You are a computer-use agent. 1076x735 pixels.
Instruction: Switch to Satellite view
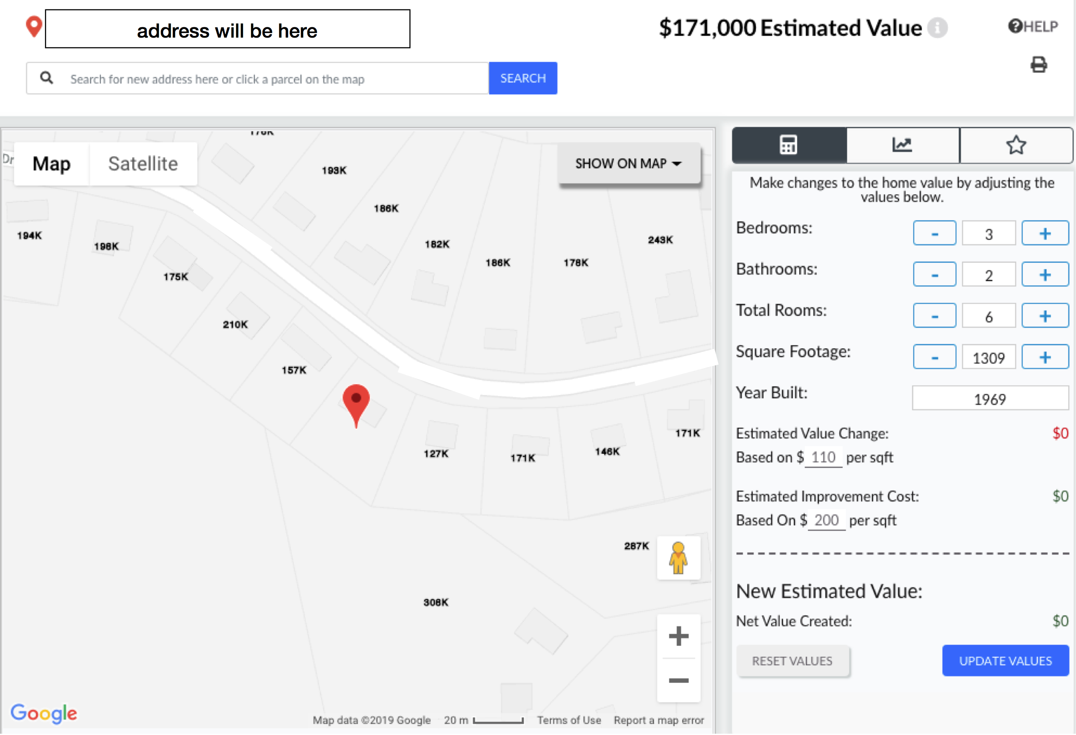pyautogui.click(x=143, y=164)
